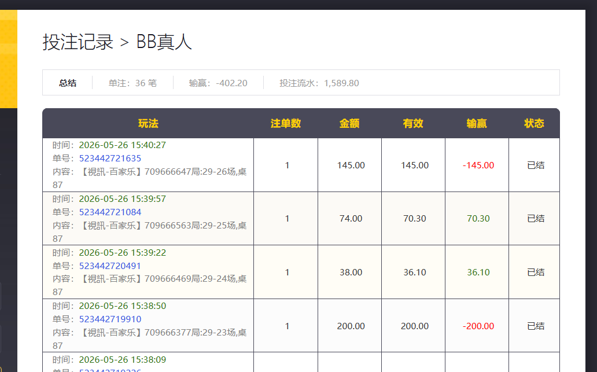
Task: Click content text for round 709666469
Action: click(x=150, y=285)
